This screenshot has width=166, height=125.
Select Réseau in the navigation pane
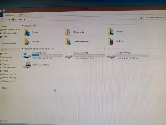coord(4,88)
